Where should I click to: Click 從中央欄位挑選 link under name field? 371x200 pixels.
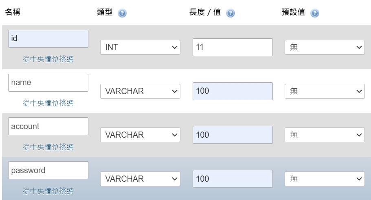pyautogui.click(x=48, y=103)
